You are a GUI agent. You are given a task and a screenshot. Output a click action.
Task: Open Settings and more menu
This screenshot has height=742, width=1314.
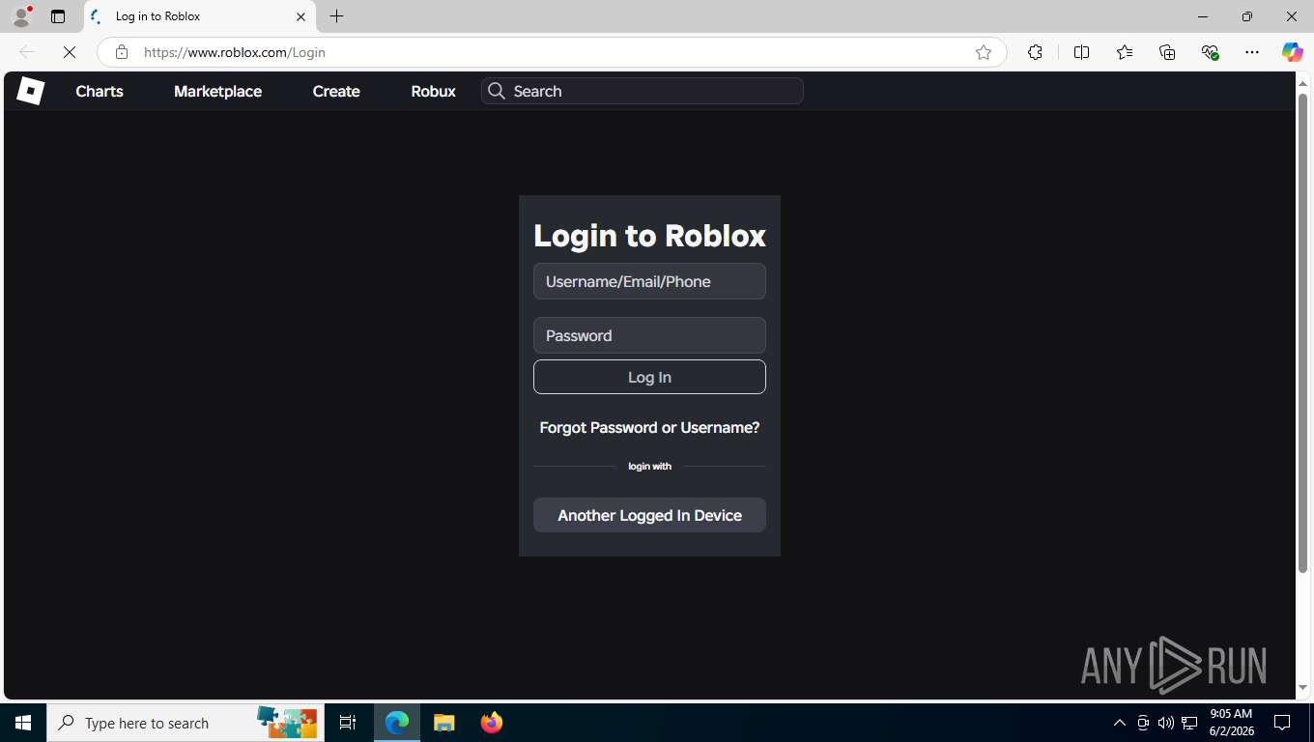coord(1252,52)
